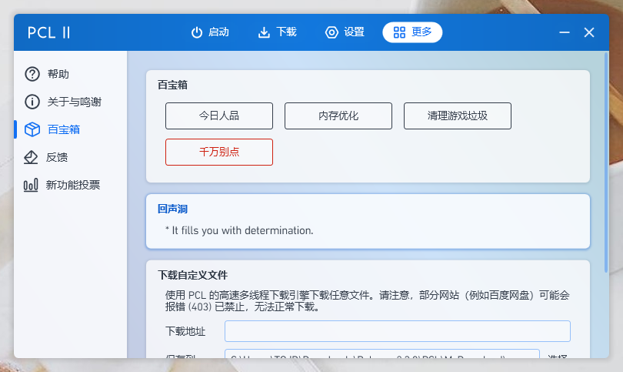Click the question mark help icon
This screenshot has width=623, height=372.
pos(32,74)
